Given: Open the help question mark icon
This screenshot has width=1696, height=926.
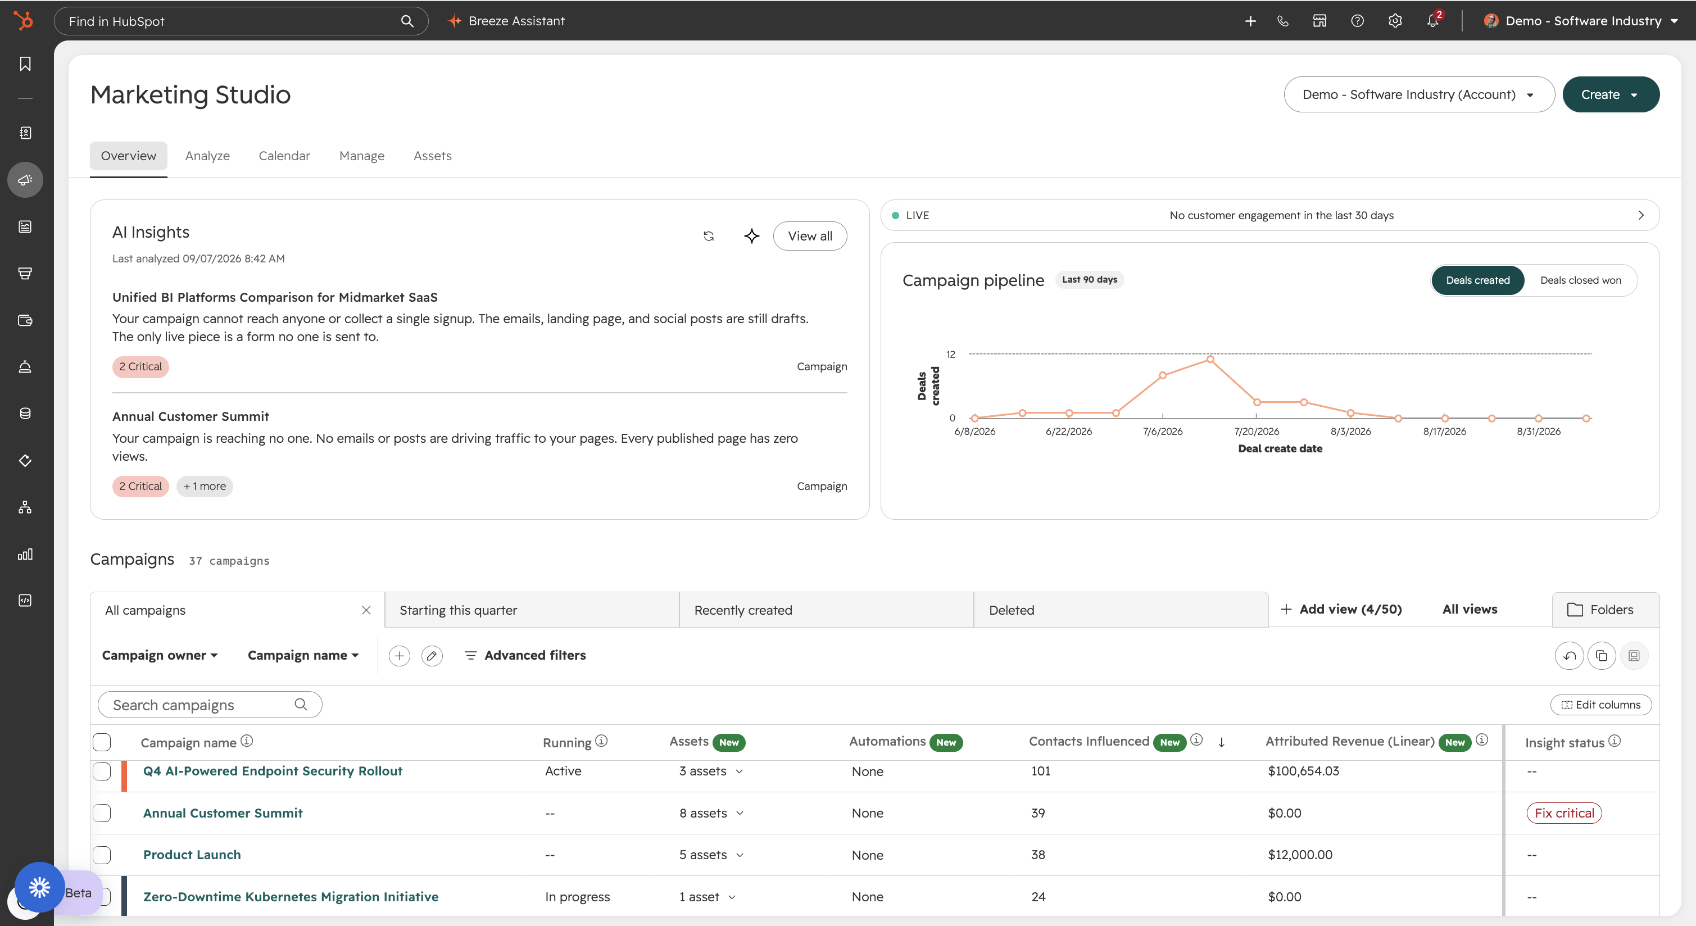Looking at the screenshot, I should (1357, 21).
